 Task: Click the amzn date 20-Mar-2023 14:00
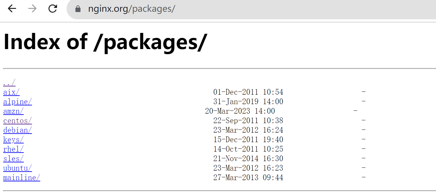[240, 111]
